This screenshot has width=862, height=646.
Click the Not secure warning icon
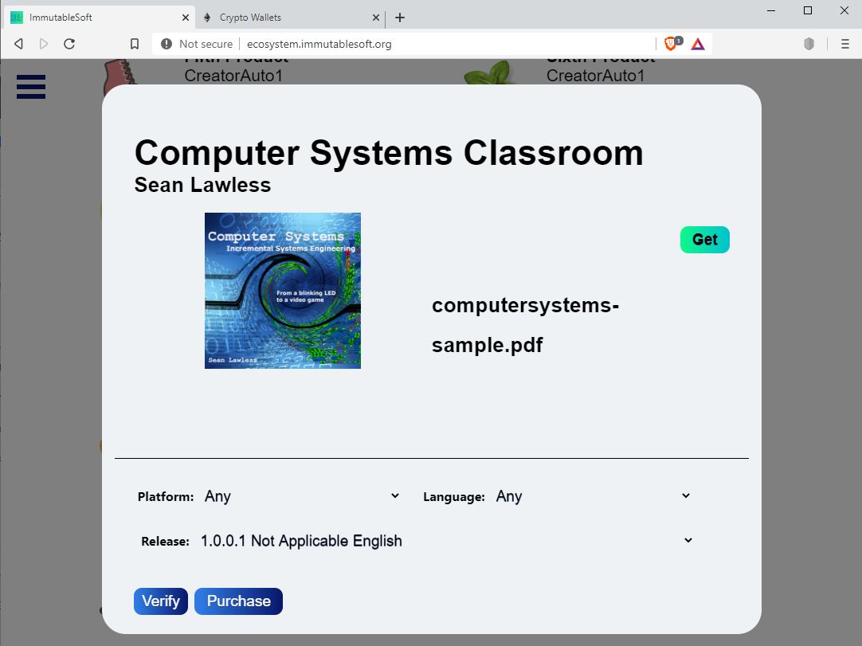[166, 44]
